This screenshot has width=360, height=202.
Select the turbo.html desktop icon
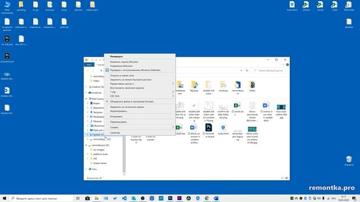pos(292,6)
